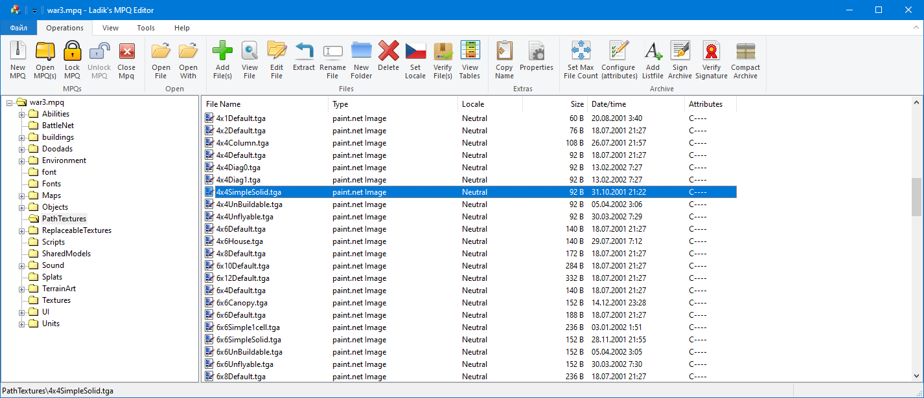924x398 pixels.
Task: Sort by the Locale column header
Action: 491,104
